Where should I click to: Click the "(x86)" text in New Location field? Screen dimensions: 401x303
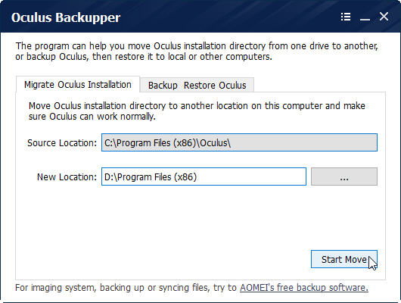[x=185, y=177]
